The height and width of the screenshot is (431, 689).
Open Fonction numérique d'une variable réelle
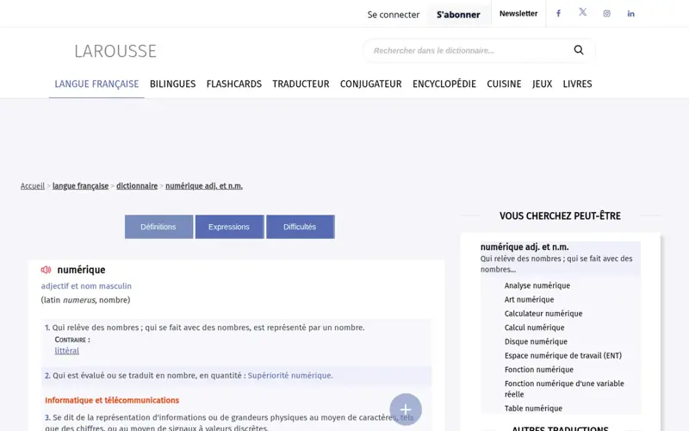(564, 389)
